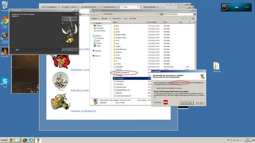Click the World of Warcraft taskbar icon
The width and height of the screenshot is (255, 143).
(x=25, y=140)
